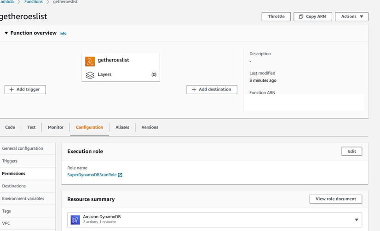Click the plus icon on Add destination
Viewport: 380px width, 231px height.
[194, 90]
